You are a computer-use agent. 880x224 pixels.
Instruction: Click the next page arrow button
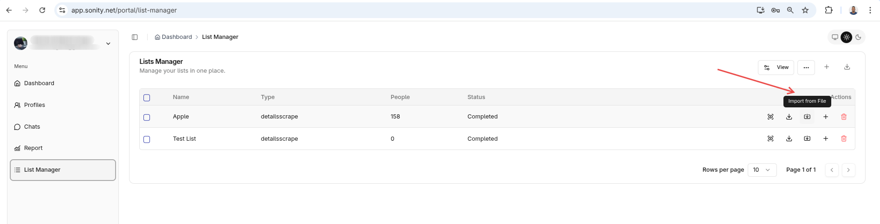coord(848,170)
